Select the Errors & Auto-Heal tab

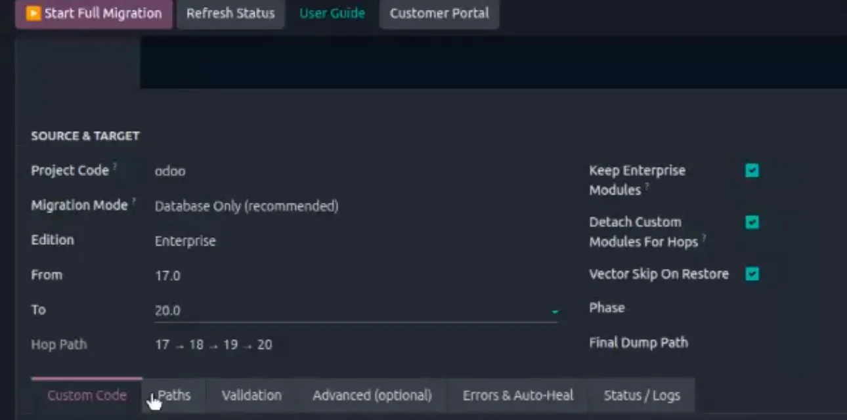coord(518,396)
